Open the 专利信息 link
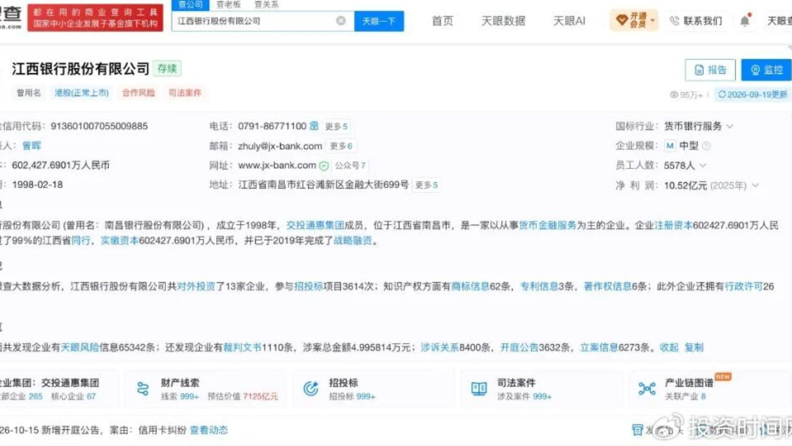The width and height of the screenshot is (792, 446). 539,286
